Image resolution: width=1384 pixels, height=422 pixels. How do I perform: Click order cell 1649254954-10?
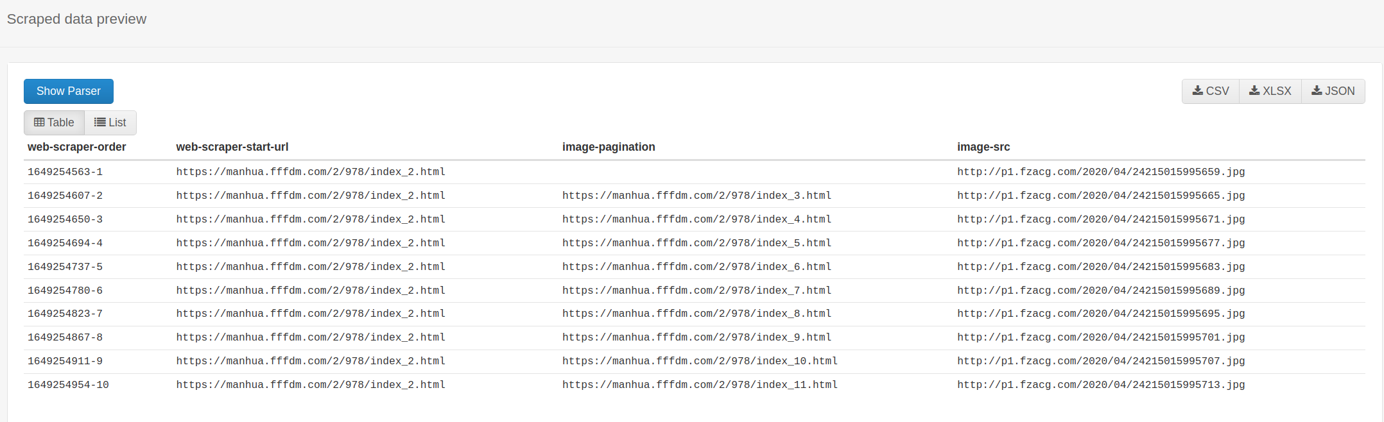click(68, 385)
